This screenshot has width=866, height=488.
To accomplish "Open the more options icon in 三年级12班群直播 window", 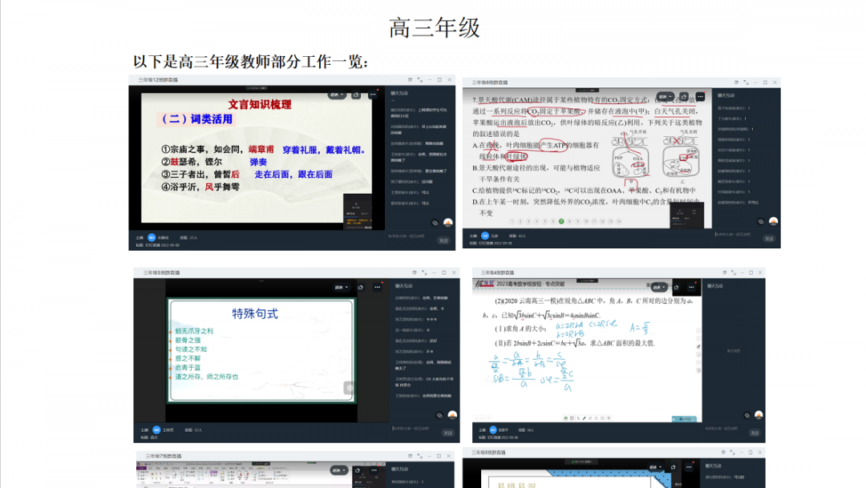I will tap(373, 95).
